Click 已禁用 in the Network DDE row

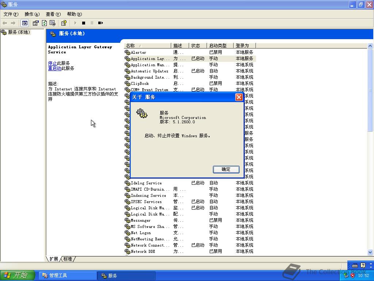[215, 251]
